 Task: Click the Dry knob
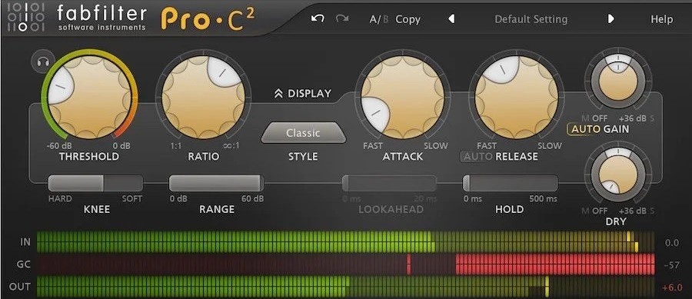(618, 175)
